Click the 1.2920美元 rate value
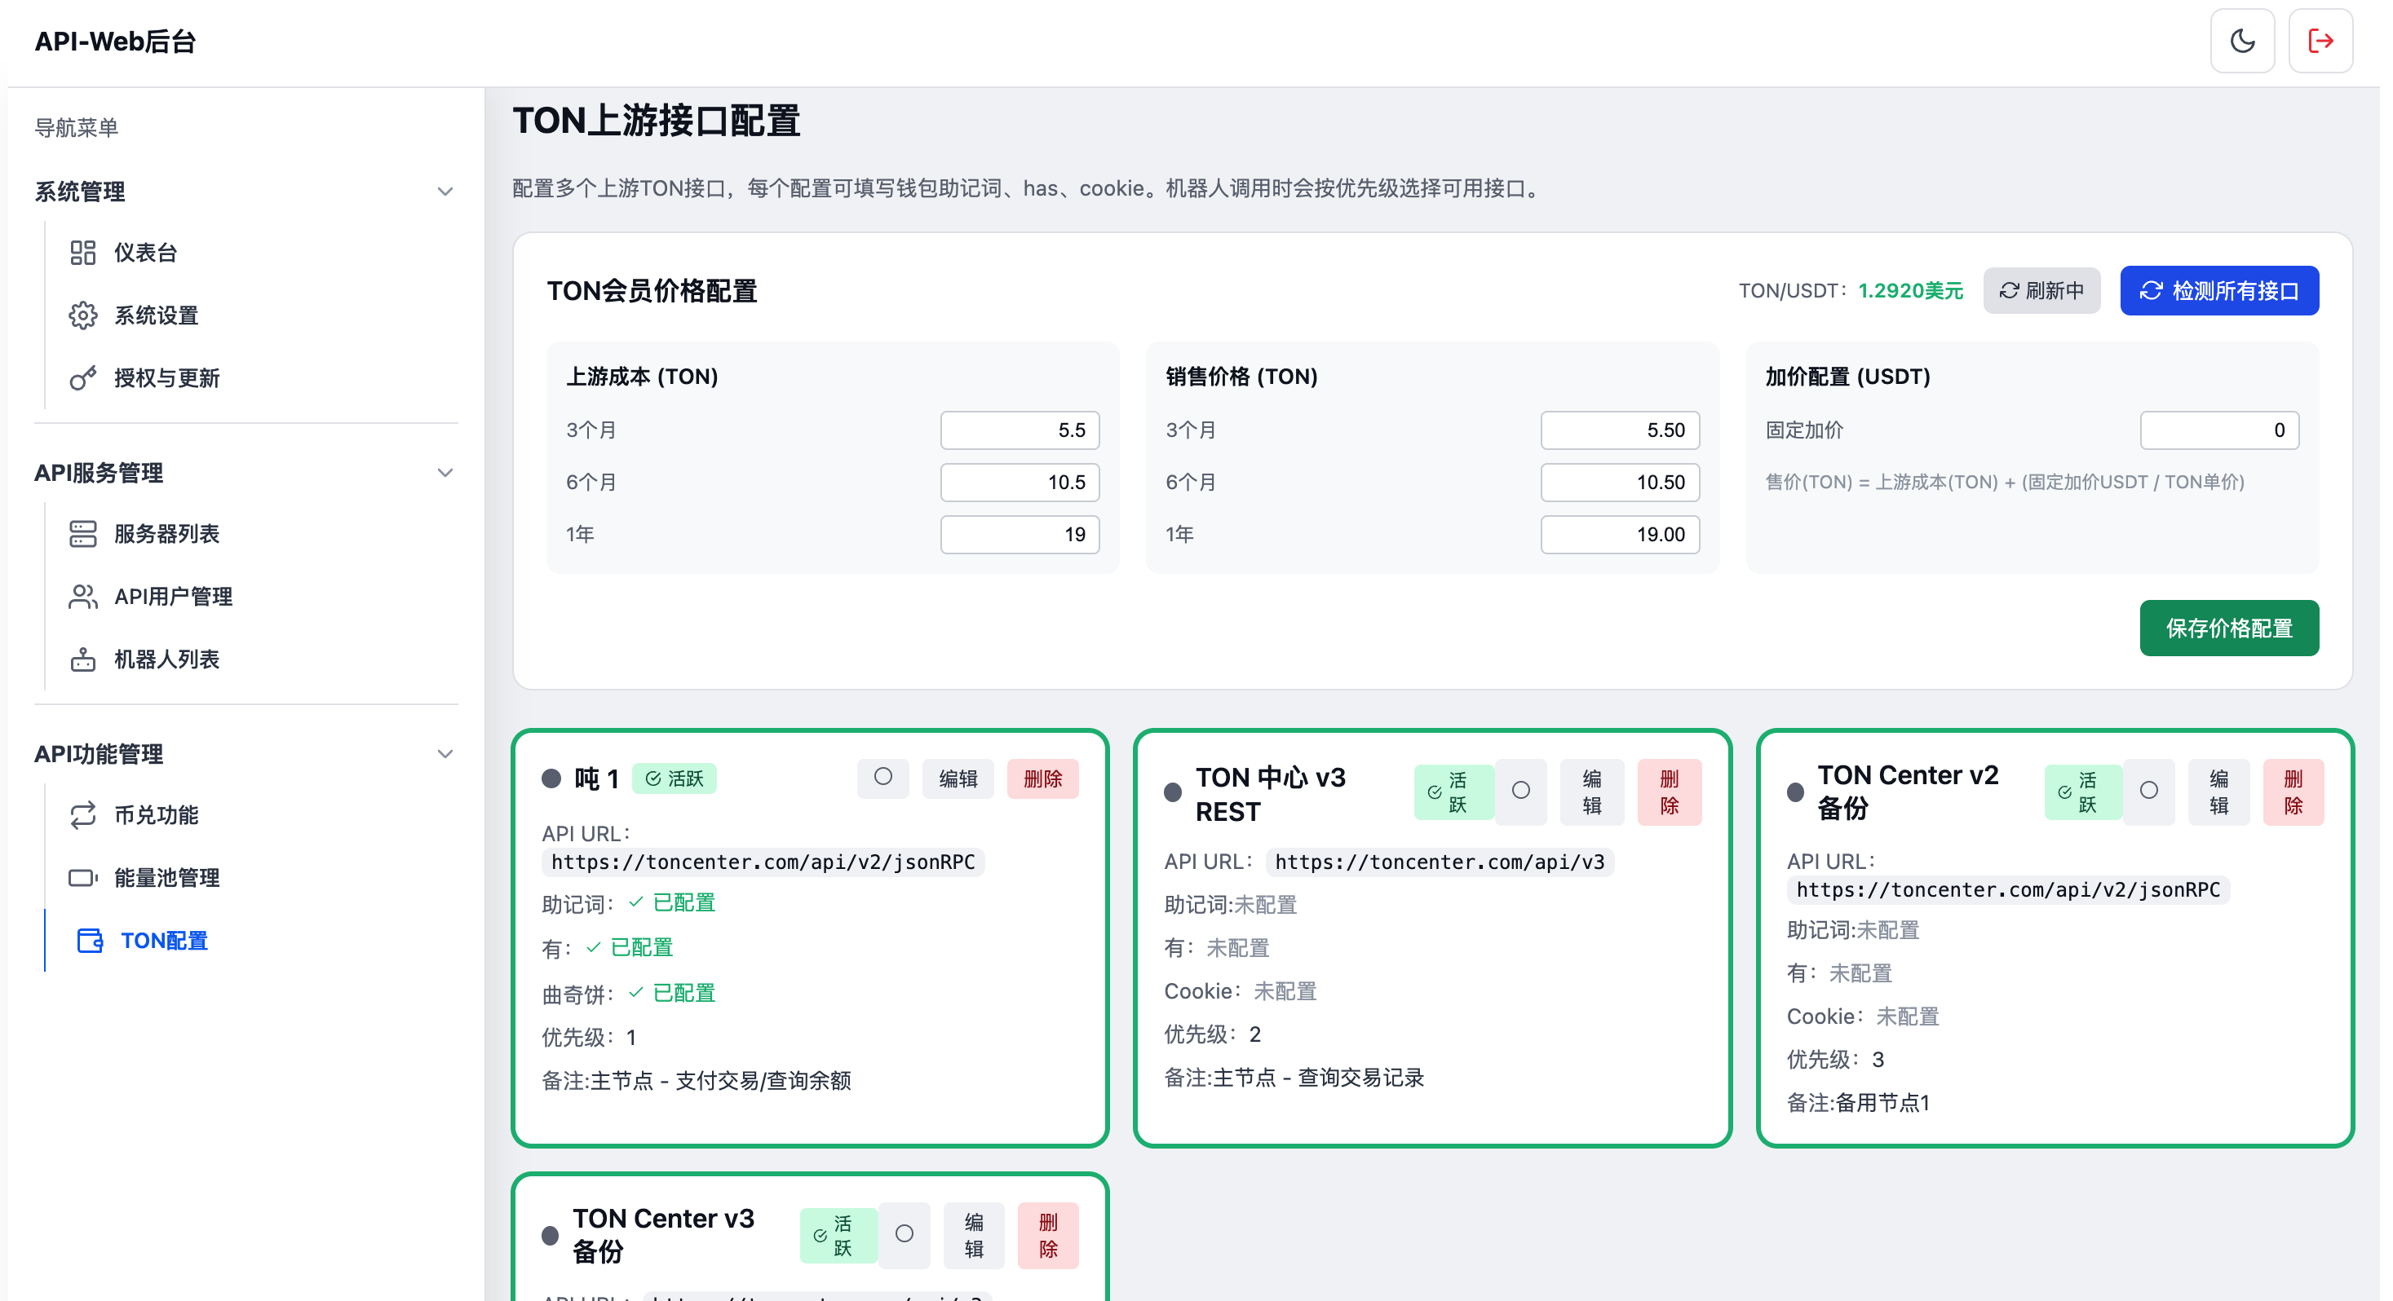 coord(1910,291)
